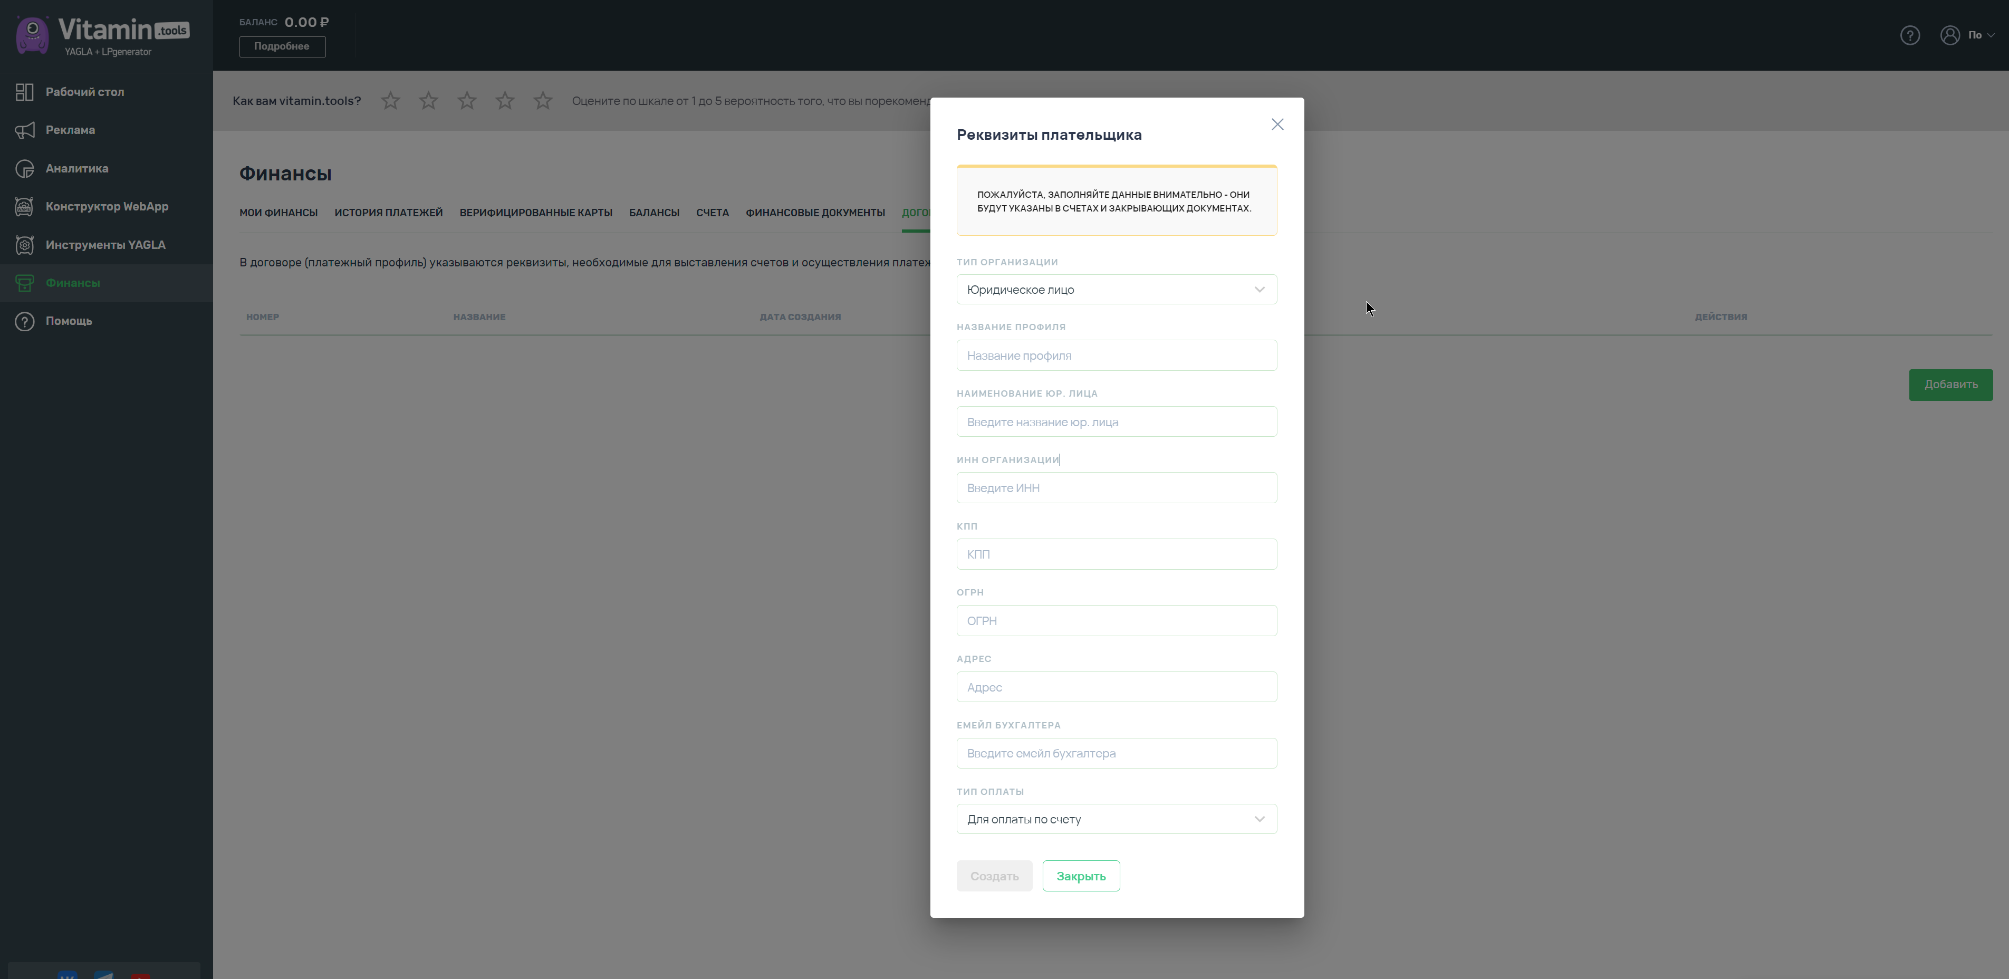The height and width of the screenshot is (979, 2009).
Task: Click the user account avatar icon
Action: tap(1950, 35)
